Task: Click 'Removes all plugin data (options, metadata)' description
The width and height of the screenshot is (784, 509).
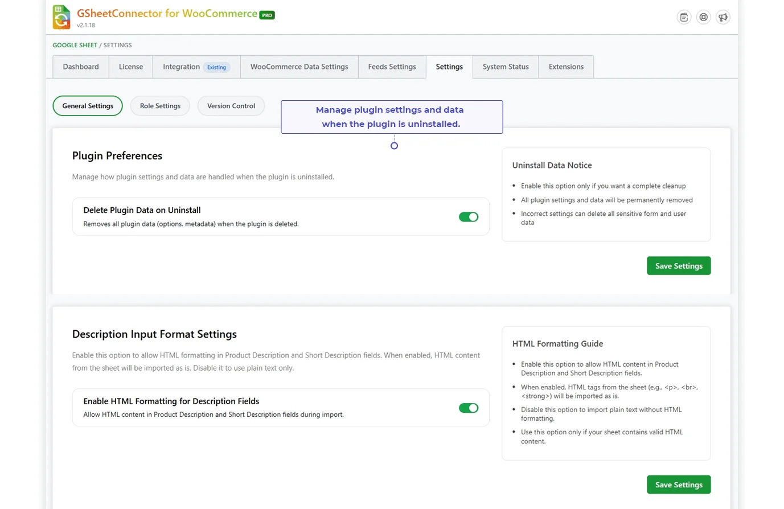Action: [191, 224]
